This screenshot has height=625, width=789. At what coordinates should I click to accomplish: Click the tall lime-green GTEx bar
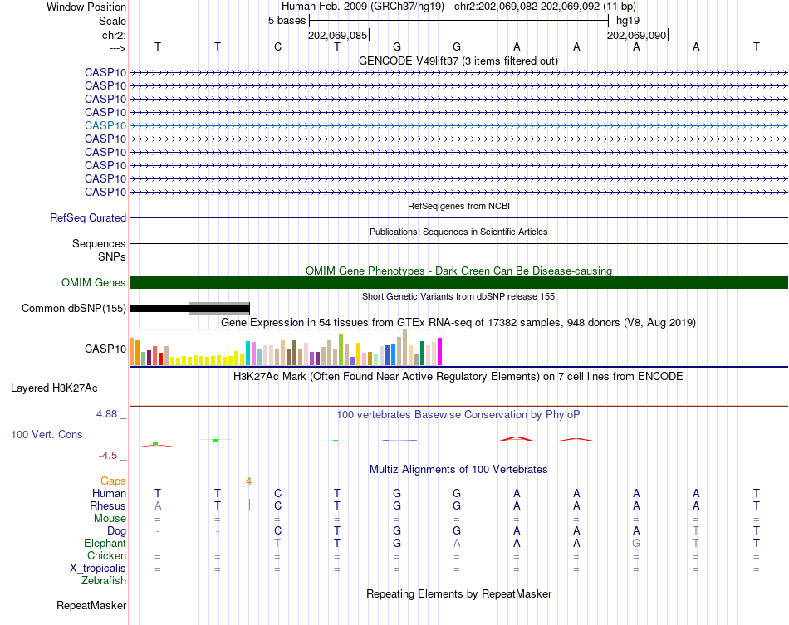341,349
